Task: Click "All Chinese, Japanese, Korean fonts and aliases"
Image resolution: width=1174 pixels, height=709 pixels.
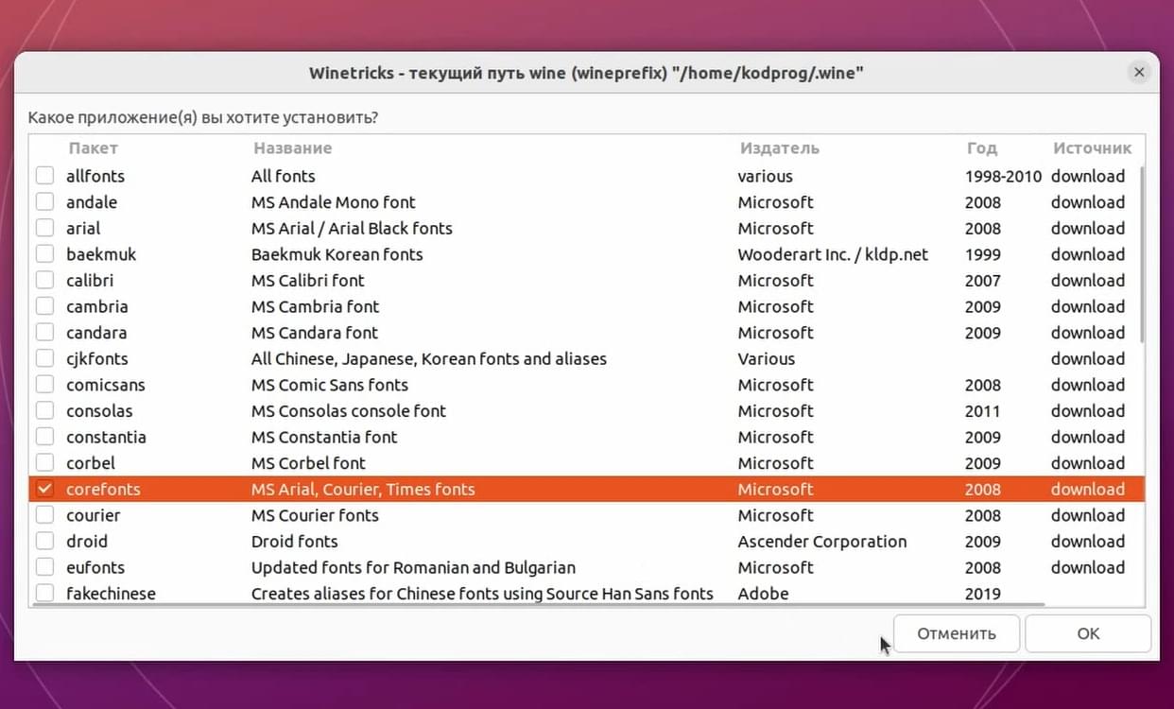Action: coord(429,359)
